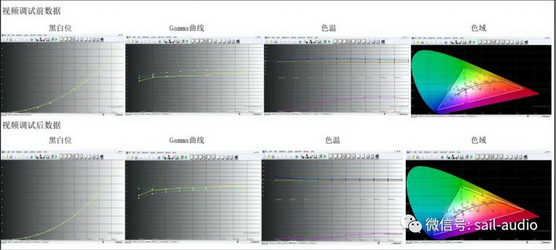Click blue floppy save icon in upper Gamma曲线 window
Screen dimensions: 556x250
pos(136,42)
